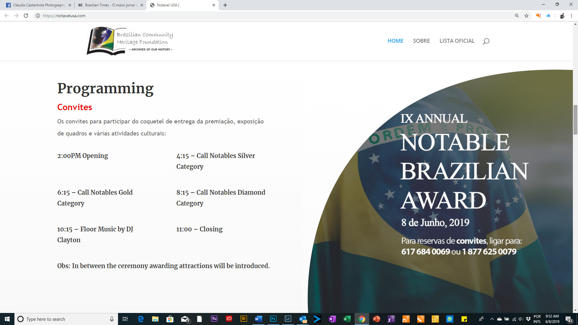
Task: Open the iCloud bookmarks extension
Action: (548, 16)
